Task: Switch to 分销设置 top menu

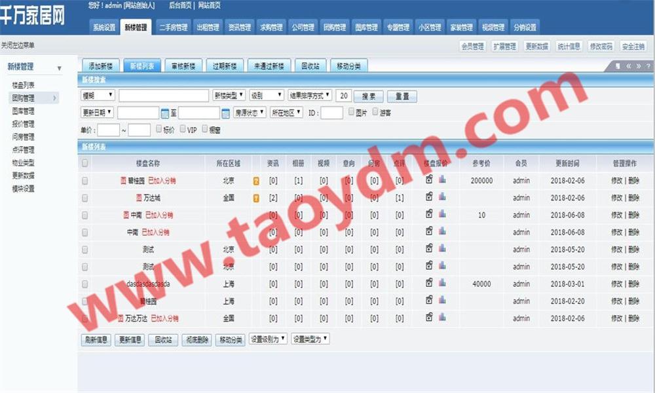Action: pos(525,27)
